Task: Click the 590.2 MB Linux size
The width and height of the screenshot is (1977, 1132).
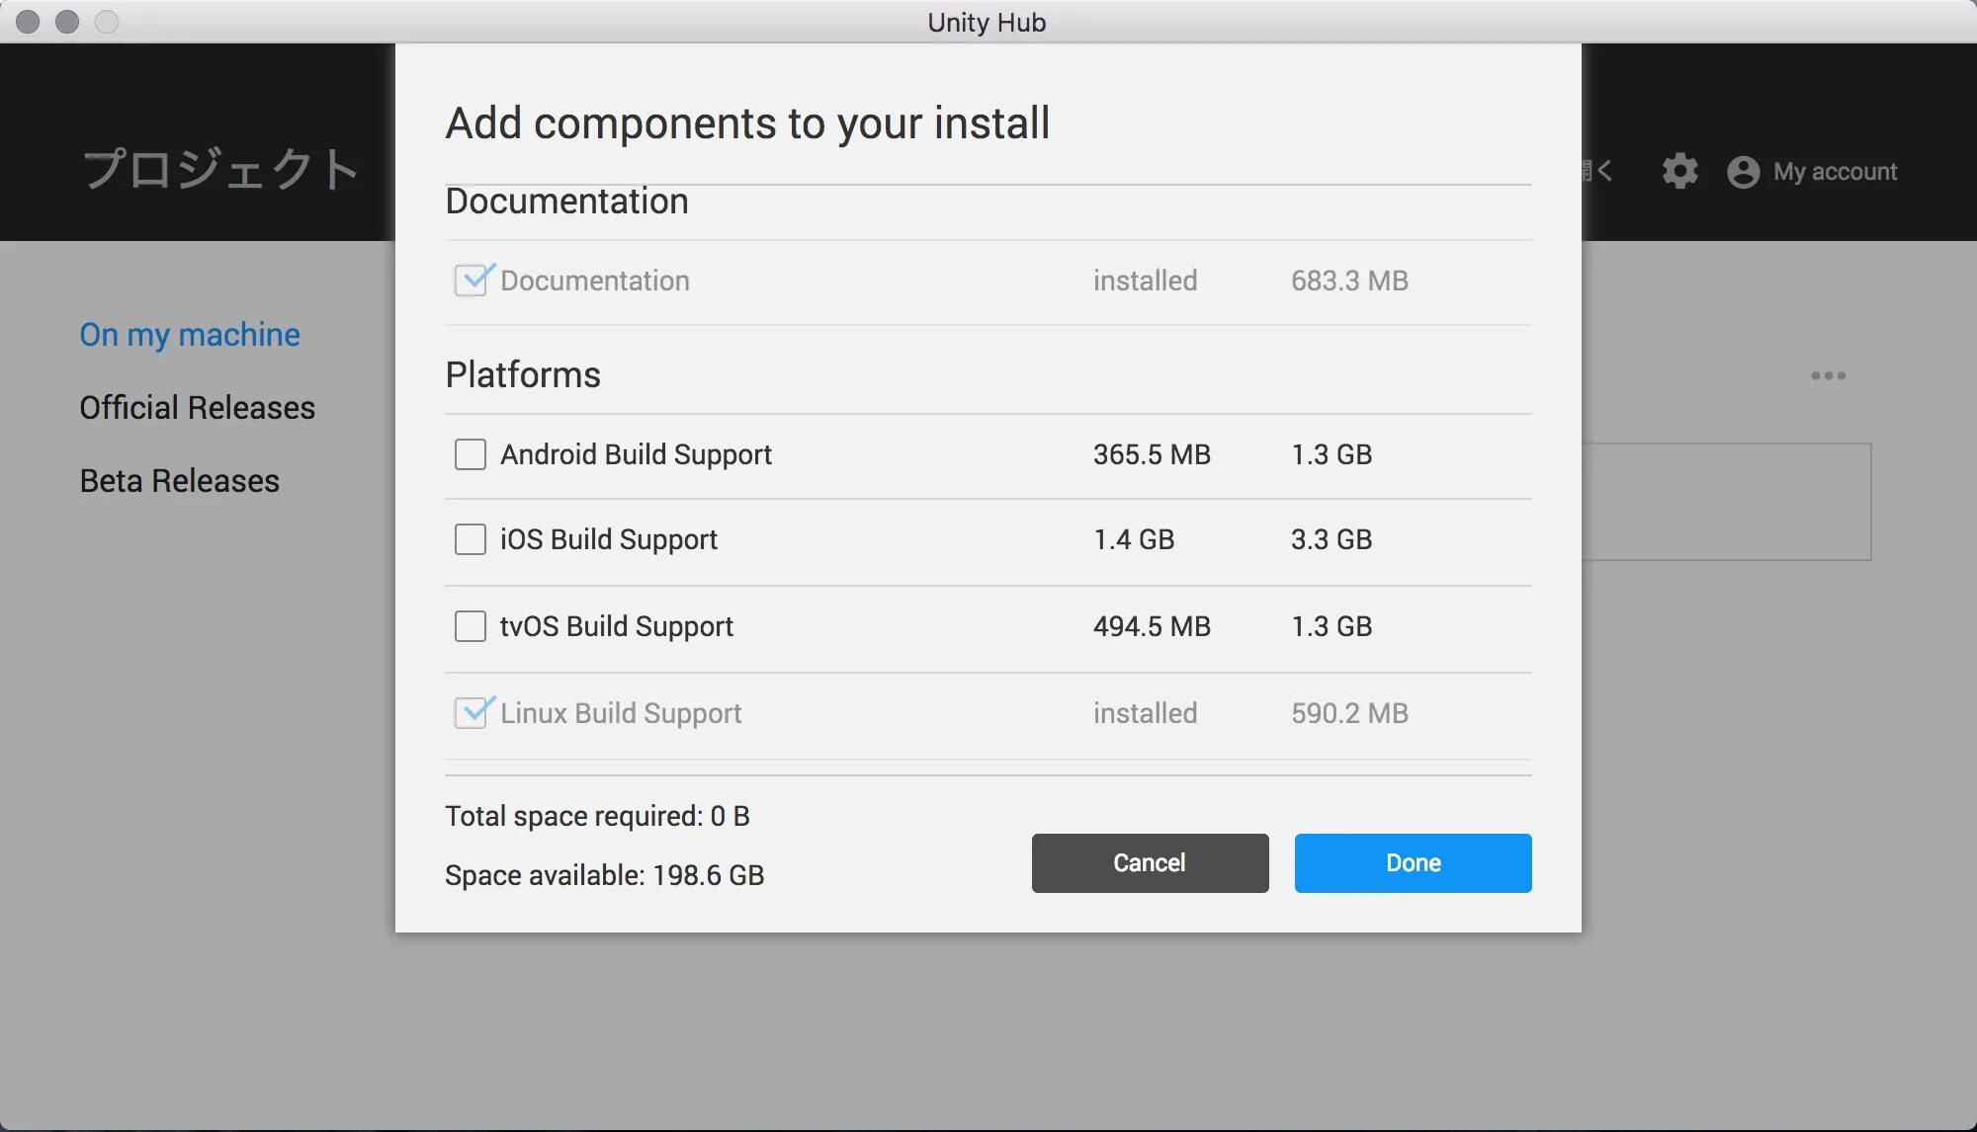Action: 1349,713
